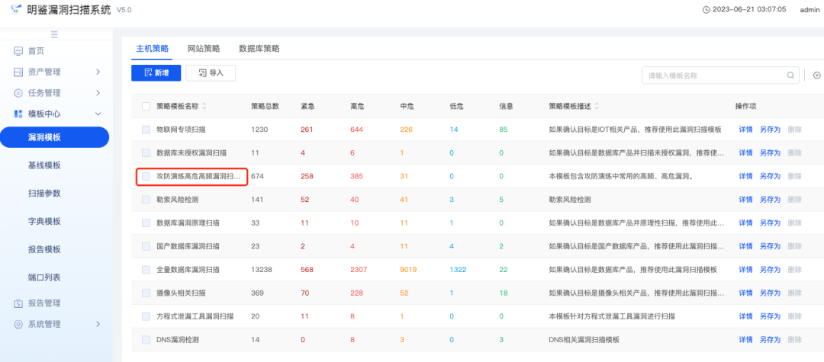
Task: Click the 报告管理 sidebar icon
Action: [x=18, y=303]
